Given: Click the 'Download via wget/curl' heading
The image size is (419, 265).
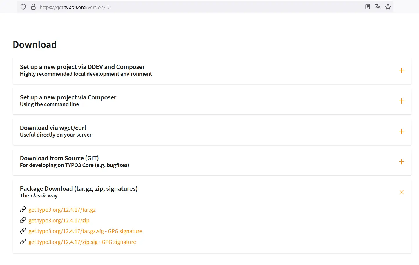Looking at the screenshot, I should click(x=54, y=128).
